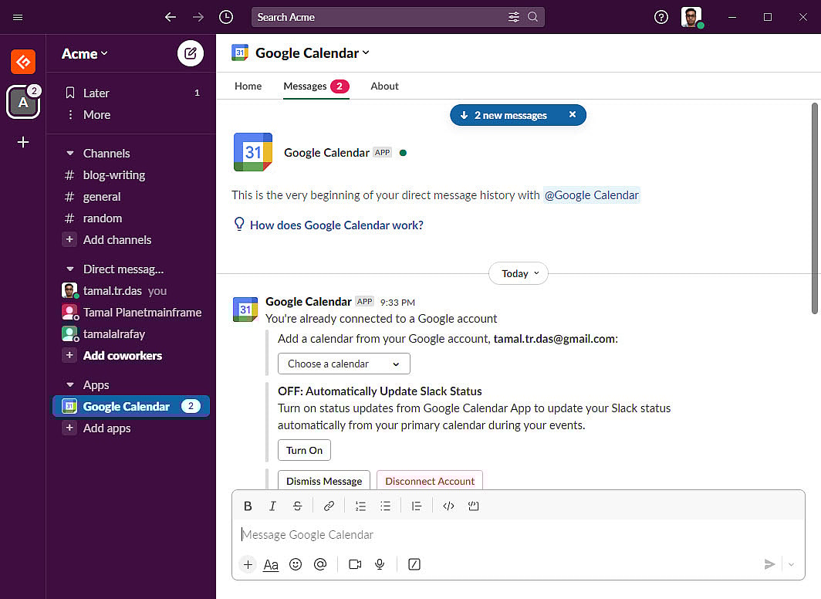Compose a new message
Viewport: 821px width, 599px height.
pyautogui.click(x=190, y=53)
